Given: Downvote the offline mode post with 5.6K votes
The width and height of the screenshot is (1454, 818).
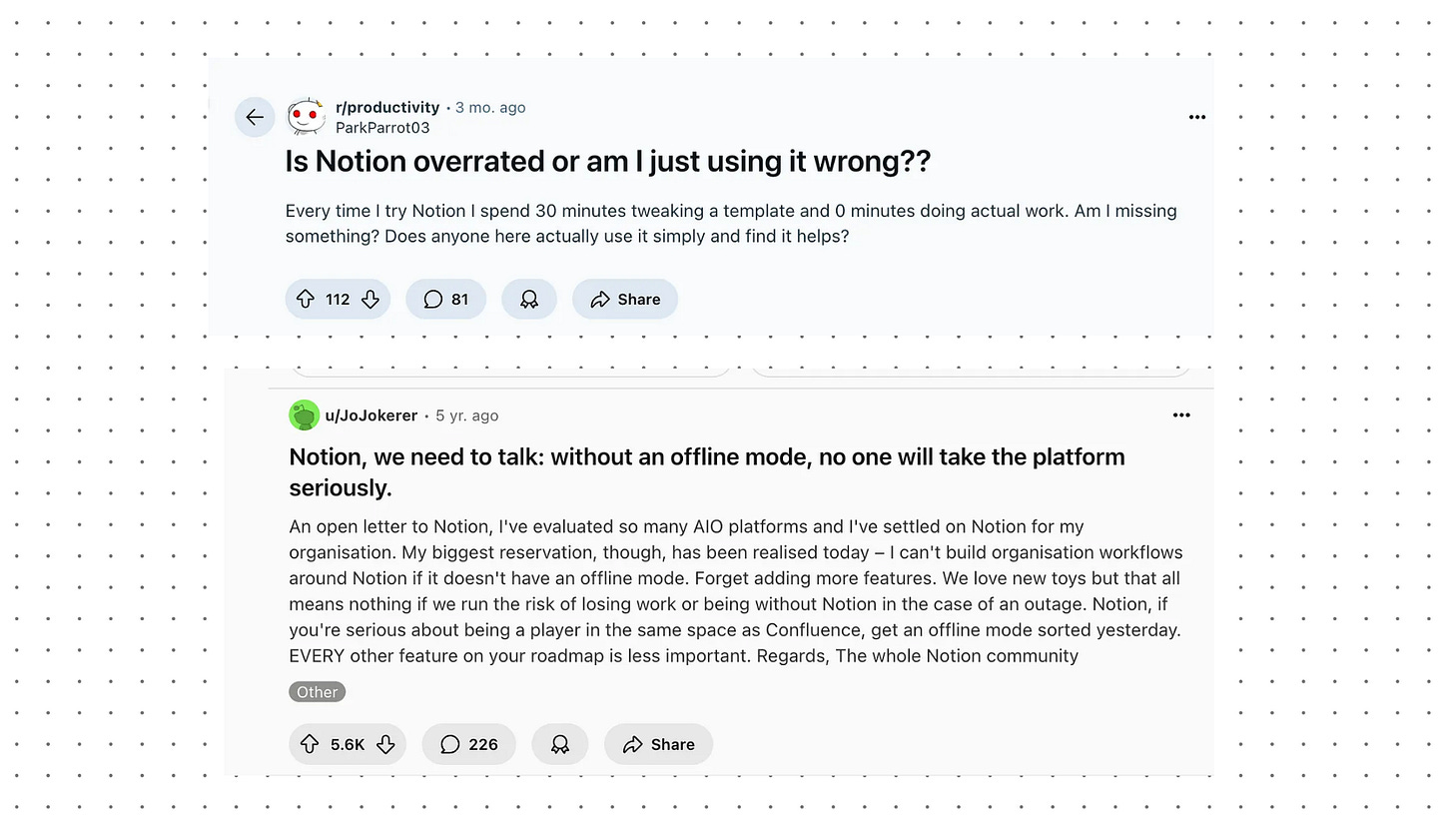Looking at the screenshot, I should [385, 744].
